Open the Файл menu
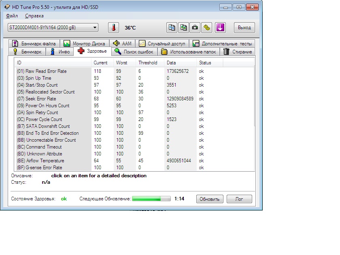The width and height of the screenshot is (340, 255). pos(12,16)
